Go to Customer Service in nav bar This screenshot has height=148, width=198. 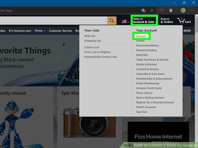60,31
